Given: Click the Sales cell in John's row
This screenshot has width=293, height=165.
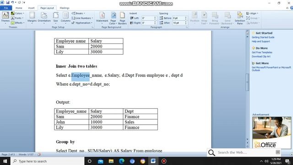Looking at the screenshot, I should (x=141, y=122).
